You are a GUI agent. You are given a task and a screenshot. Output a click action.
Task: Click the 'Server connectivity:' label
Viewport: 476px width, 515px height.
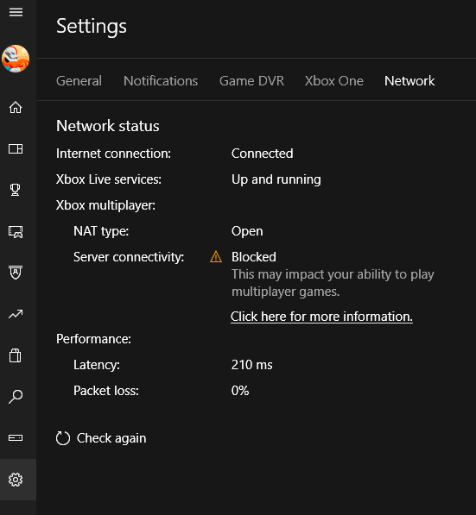click(129, 257)
